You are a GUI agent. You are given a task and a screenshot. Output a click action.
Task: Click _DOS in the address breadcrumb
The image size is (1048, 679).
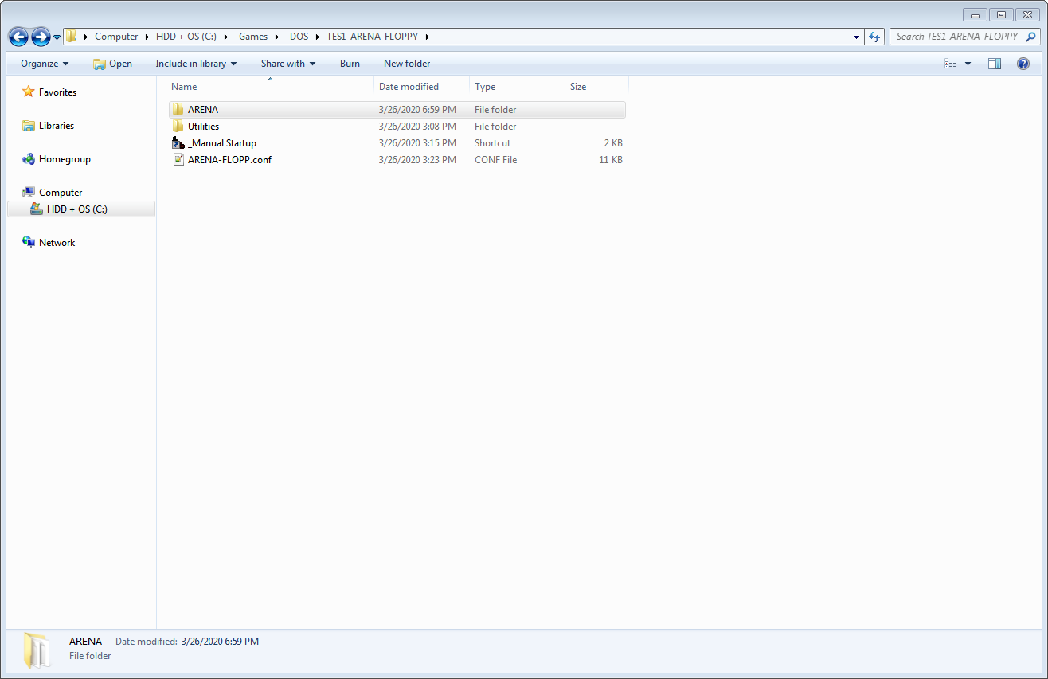[x=297, y=37]
